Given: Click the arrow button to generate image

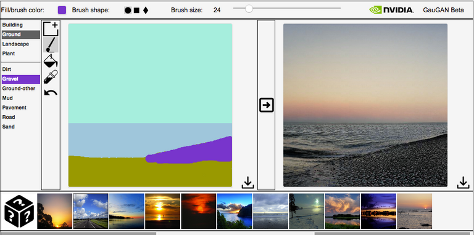Looking at the screenshot, I should coord(267,105).
